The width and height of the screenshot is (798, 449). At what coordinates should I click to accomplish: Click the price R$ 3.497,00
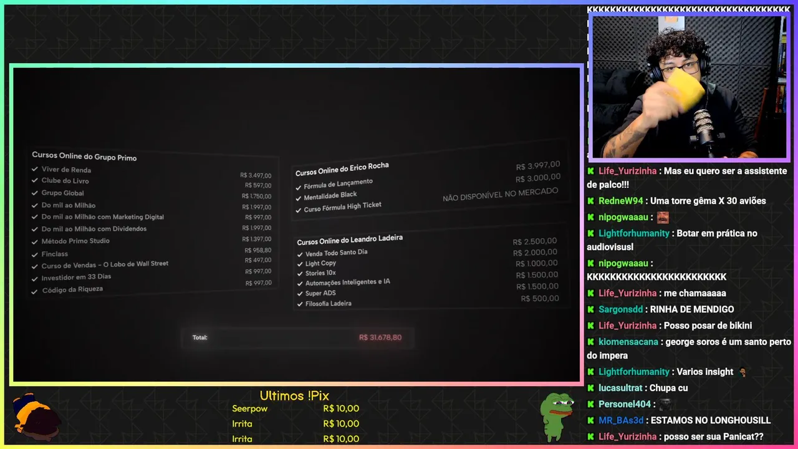(x=256, y=175)
